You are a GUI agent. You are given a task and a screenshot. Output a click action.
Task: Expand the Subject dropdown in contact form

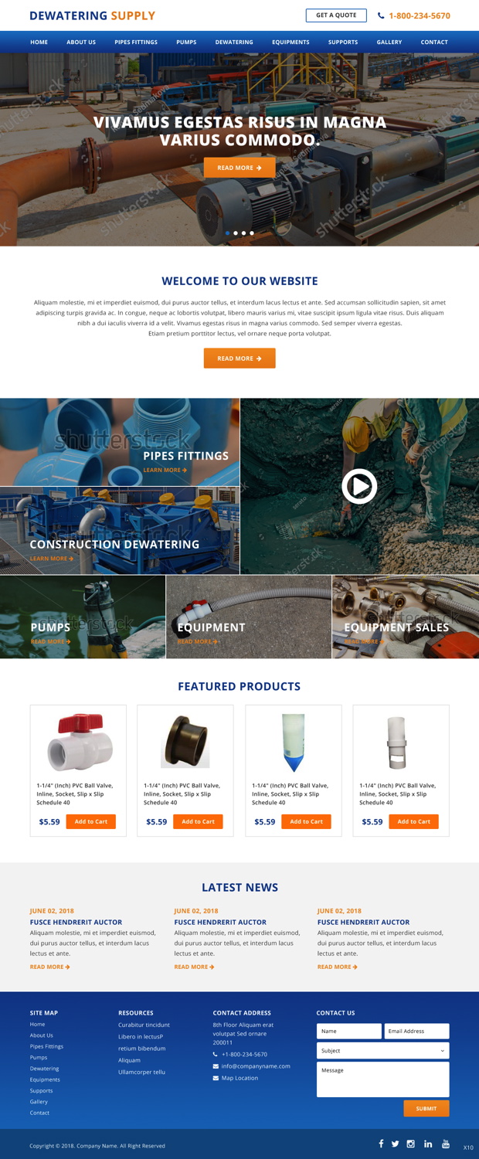[383, 1051]
